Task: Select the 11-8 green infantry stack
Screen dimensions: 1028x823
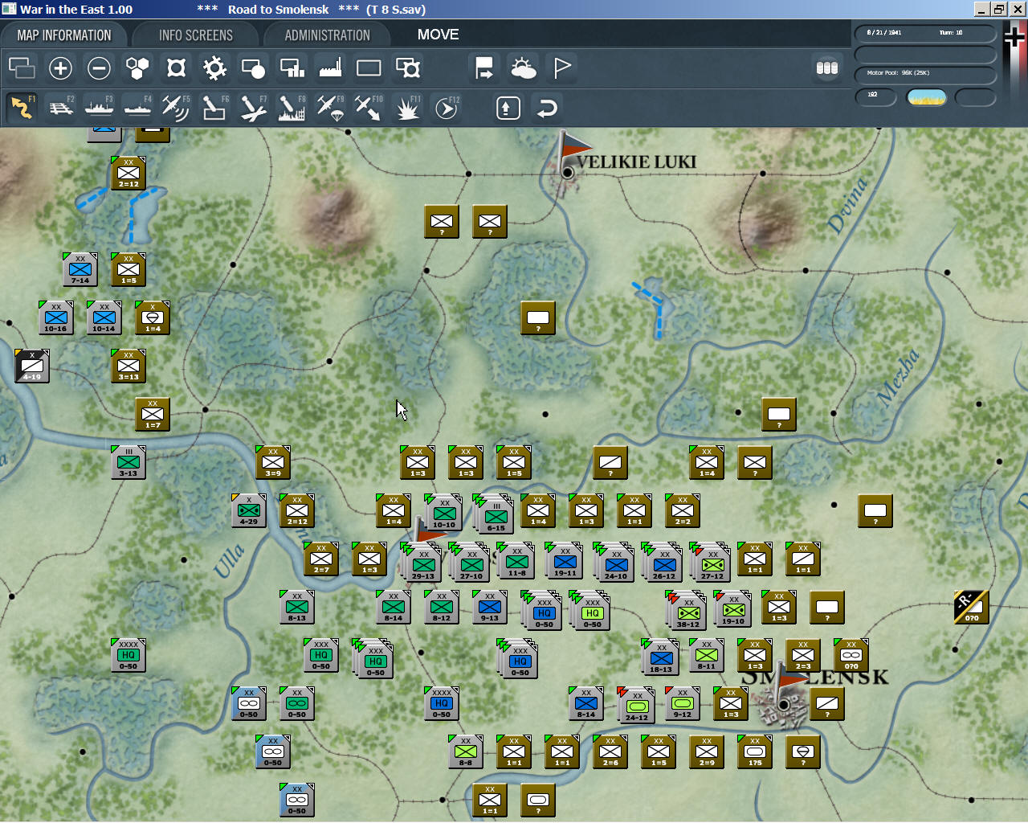Action: point(516,560)
